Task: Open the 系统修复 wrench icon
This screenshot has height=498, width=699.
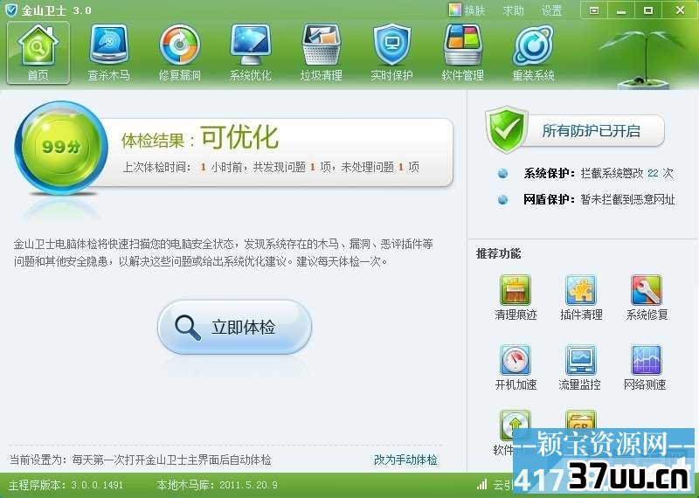Action: coord(647,290)
